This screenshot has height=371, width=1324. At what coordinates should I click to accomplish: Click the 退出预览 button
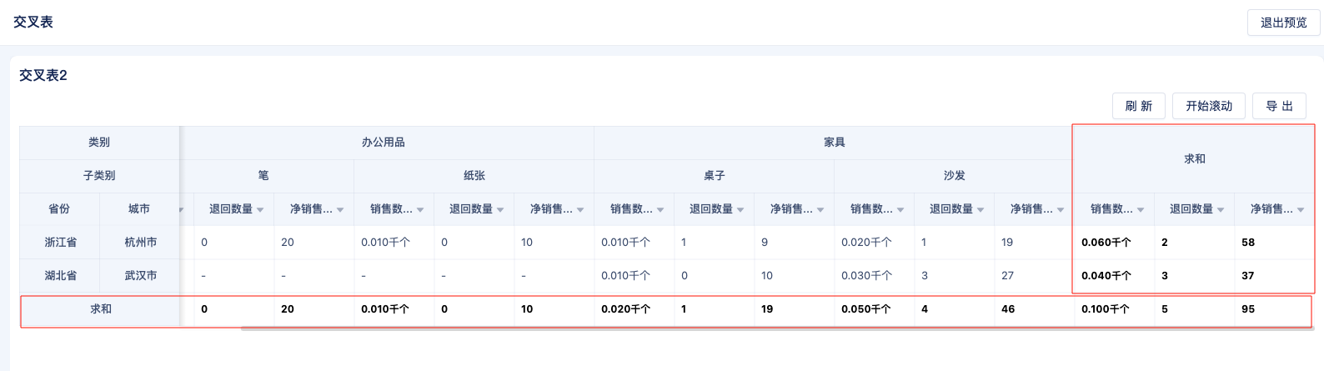1283,23
